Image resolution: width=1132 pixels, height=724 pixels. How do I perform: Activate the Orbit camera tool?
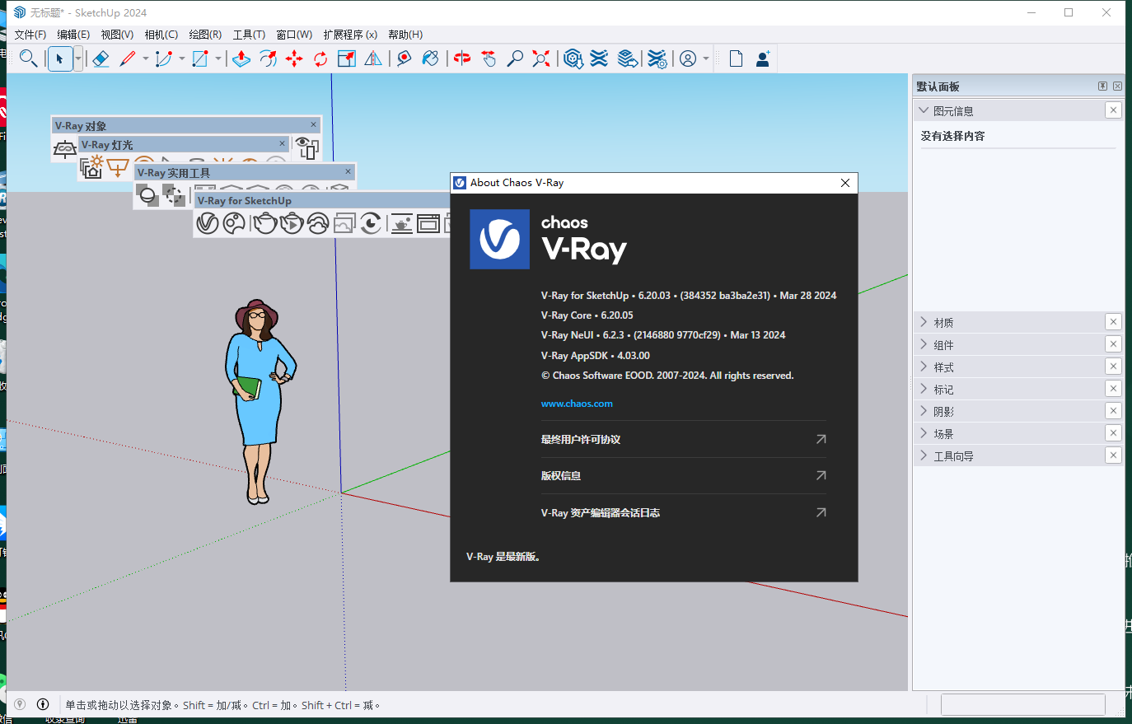coord(462,58)
